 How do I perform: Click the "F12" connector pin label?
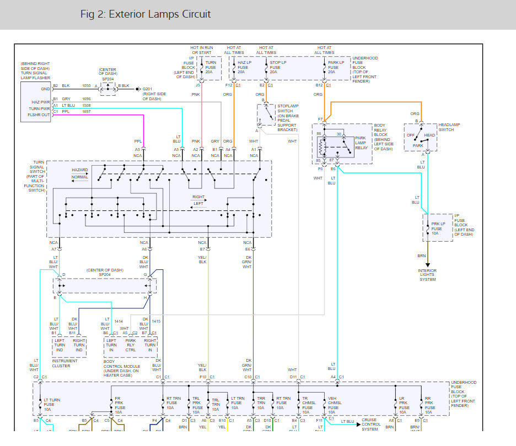tap(229, 85)
